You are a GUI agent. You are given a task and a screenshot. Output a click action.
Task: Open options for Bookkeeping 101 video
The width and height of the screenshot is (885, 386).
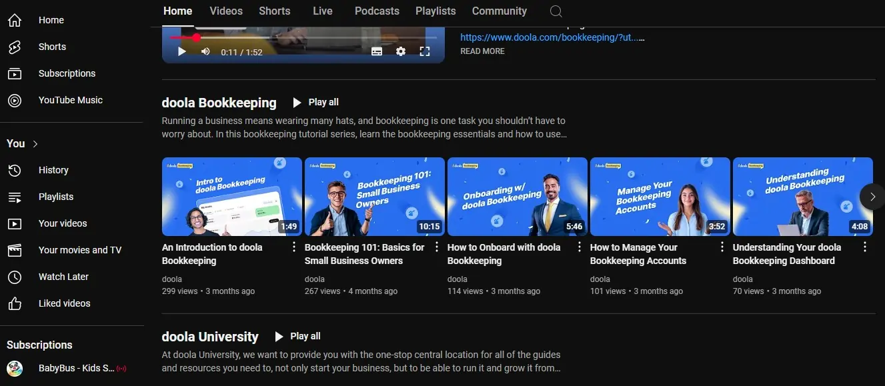[x=437, y=247]
